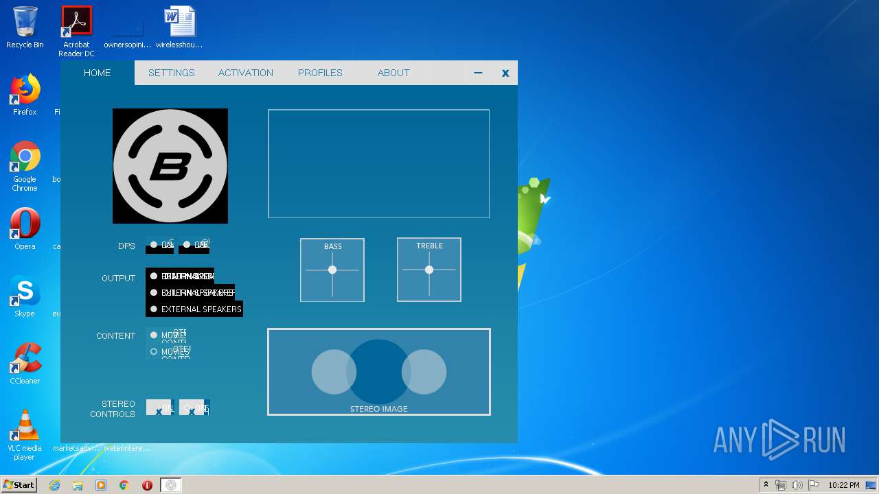Click right circle in STEREO IMAGE
The image size is (879, 494).
(x=424, y=372)
